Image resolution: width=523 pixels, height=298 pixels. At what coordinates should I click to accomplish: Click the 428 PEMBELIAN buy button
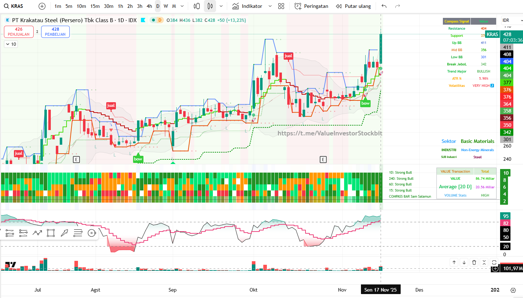tap(55, 32)
